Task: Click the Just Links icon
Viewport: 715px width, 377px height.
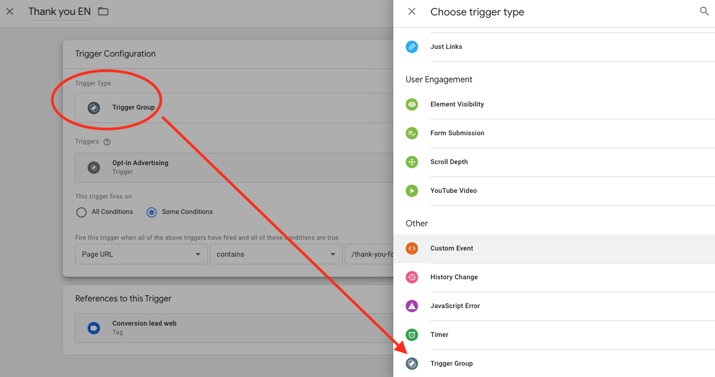Action: (x=412, y=47)
